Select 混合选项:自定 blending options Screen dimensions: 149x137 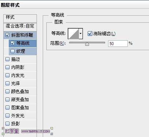20,27
